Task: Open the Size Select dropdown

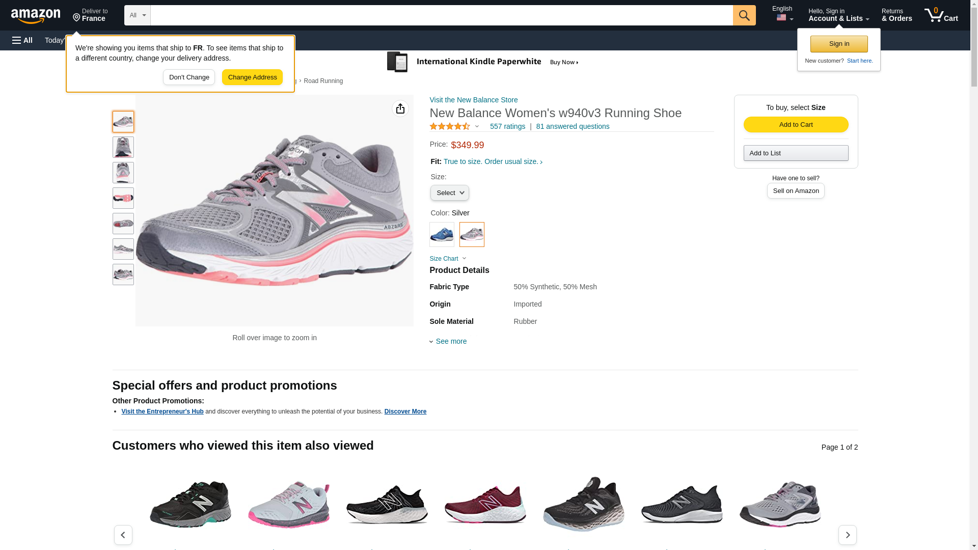Action: click(449, 193)
